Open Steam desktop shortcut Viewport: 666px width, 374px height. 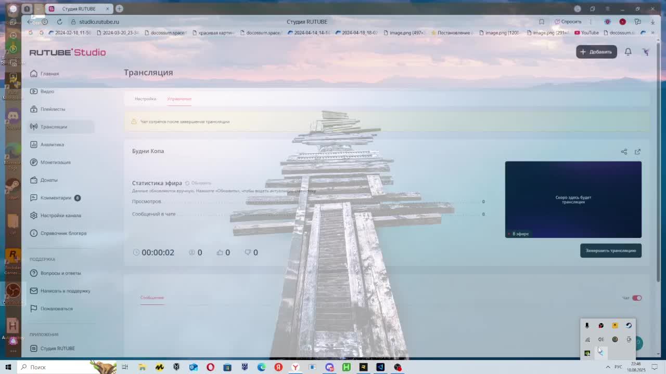(12, 188)
